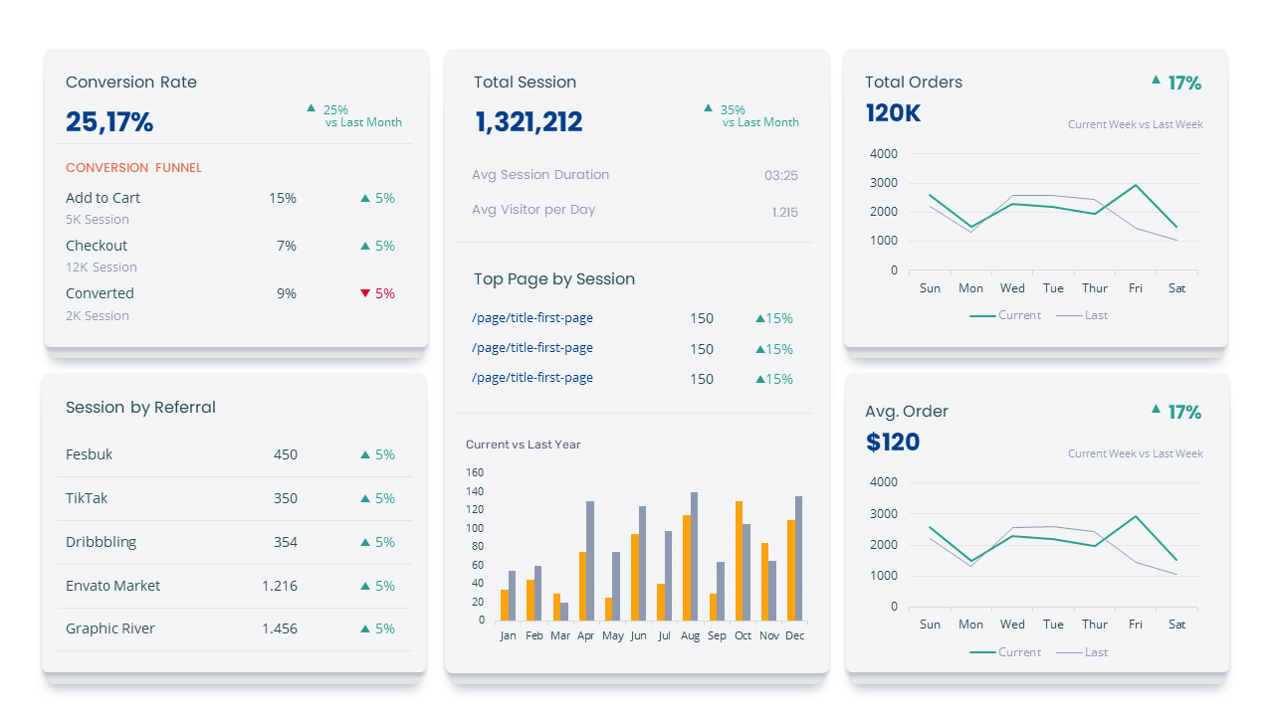Click the 17% figure in the Avg. Order card
This screenshot has height=716, width=1274.
(1184, 413)
